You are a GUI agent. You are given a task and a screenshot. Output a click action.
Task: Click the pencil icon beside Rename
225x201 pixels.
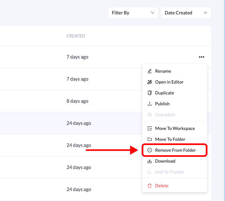[x=150, y=71]
